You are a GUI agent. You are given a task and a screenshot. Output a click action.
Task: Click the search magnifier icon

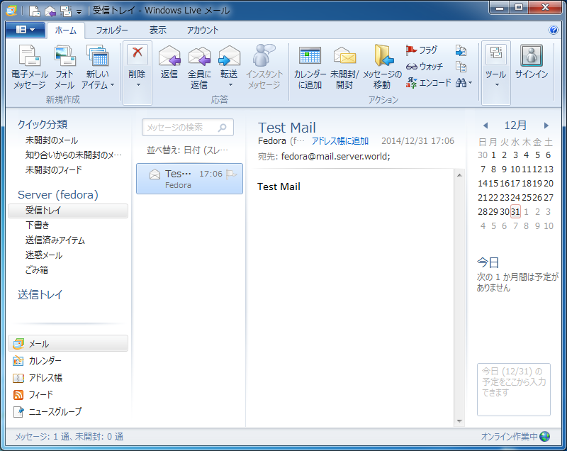[x=223, y=128]
